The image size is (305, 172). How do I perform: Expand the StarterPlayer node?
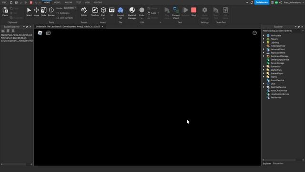[264, 73]
